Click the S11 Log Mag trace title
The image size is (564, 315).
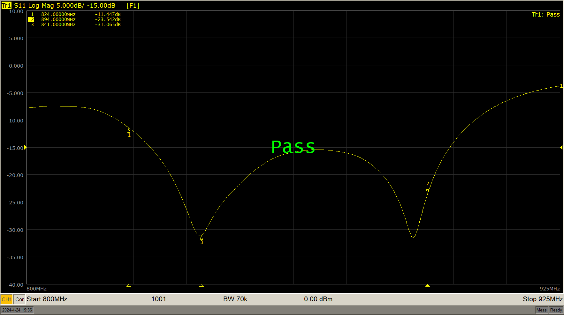tap(34, 5)
